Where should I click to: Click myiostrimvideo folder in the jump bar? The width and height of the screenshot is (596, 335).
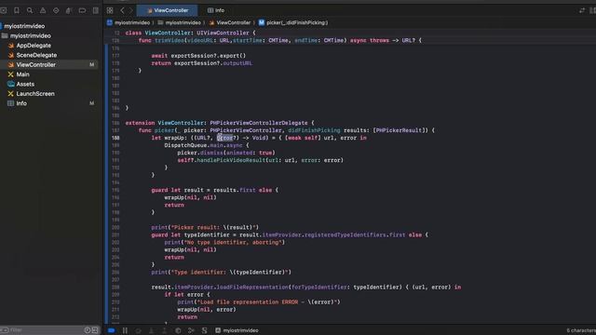click(180, 22)
